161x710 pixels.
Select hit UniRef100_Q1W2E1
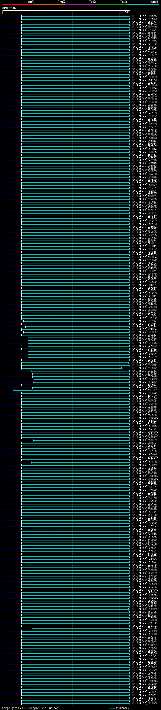(x=144, y=371)
